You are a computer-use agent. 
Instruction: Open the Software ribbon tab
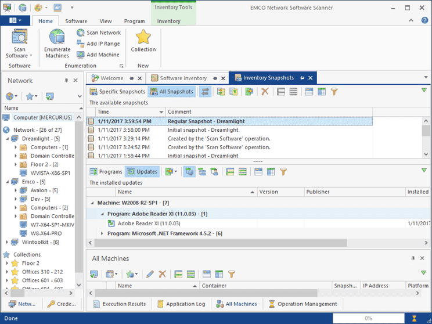[76, 21]
